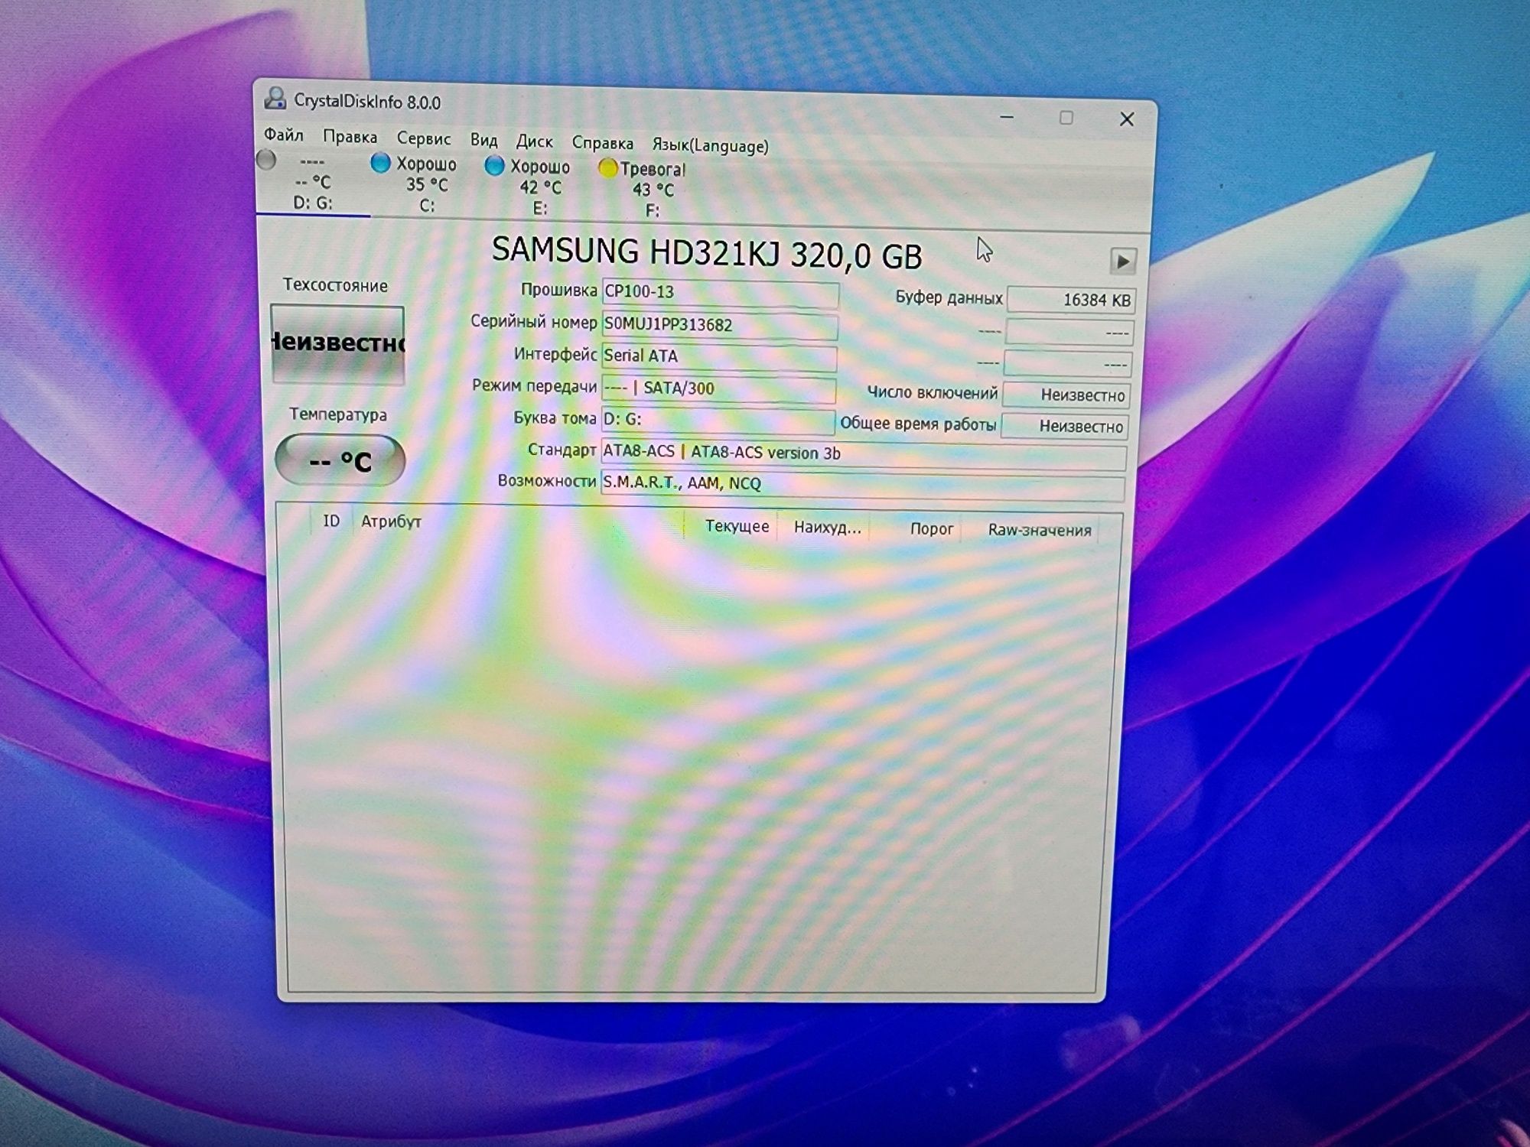Click the Техсостояние label
This screenshot has width=1530, height=1147.
(335, 286)
